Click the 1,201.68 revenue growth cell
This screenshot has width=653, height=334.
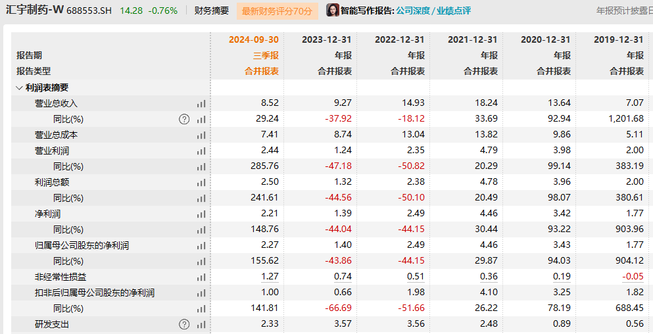626,119
